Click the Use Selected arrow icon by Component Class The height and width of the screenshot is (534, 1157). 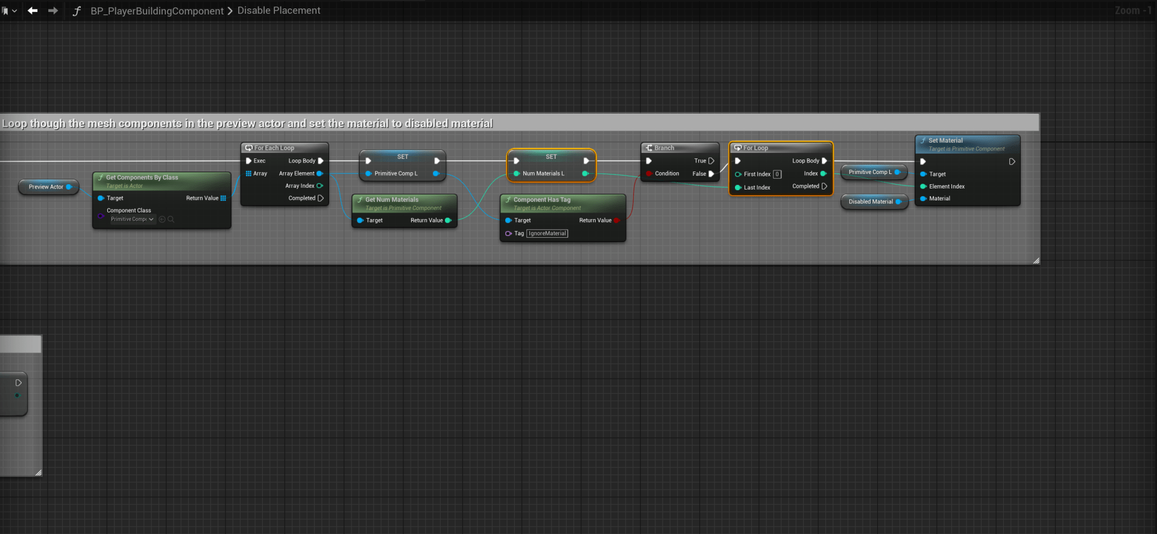[x=162, y=220]
